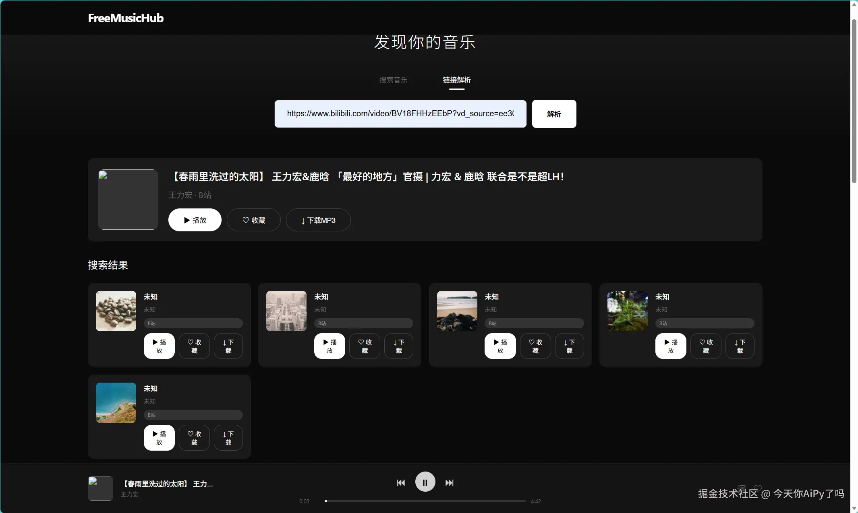Download the beach rocks result track
Screen dimensions: 858x513
[x=569, y=346]
